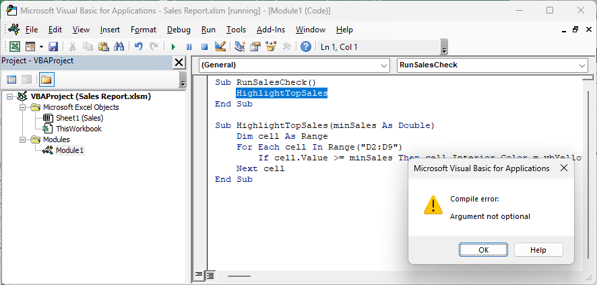Open the Window menu
Viewport: 597px width, 285px height.
coord(311,30)
